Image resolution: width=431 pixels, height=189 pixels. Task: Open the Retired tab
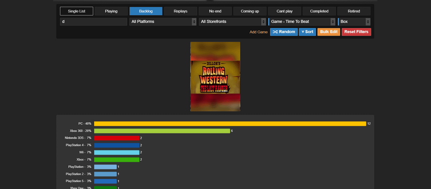pos(354,11)
